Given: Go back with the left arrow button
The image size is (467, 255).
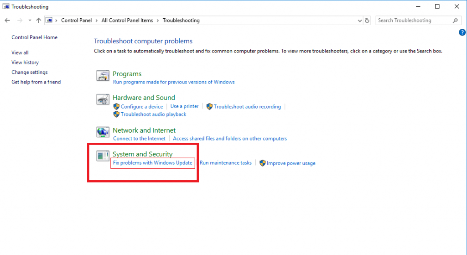Looking at the screenshot, I should tap(7, 20).
